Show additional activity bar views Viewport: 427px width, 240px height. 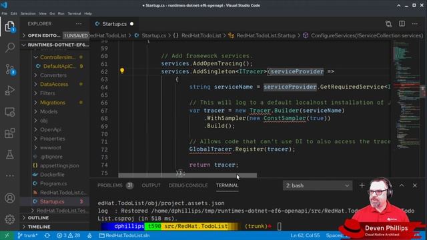click(x=10, y=175)
